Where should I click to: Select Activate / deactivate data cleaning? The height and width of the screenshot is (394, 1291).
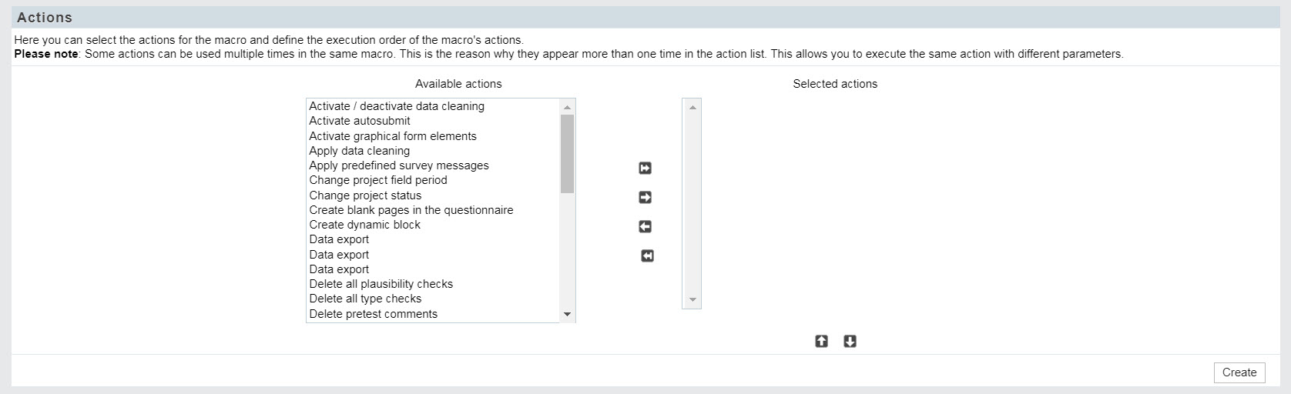[397, 106]
